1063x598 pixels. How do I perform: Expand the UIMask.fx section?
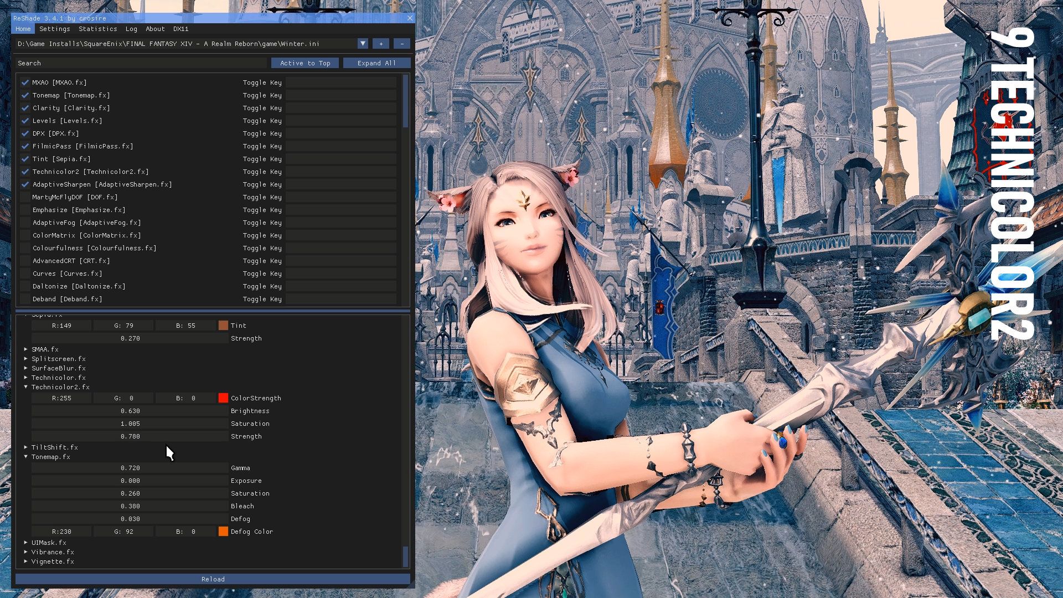pyautogui.click(x=26, y=543)
